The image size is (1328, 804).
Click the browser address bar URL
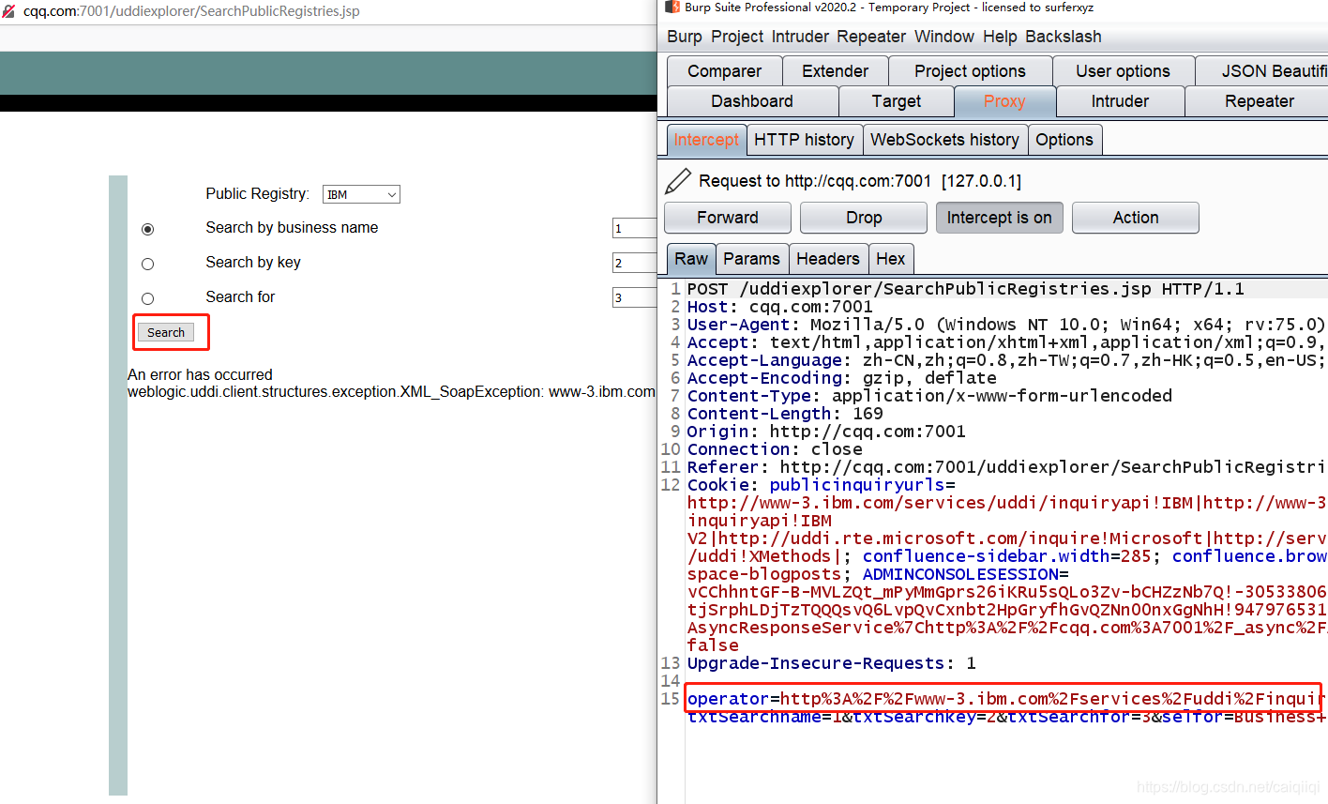tap(191, 11)
